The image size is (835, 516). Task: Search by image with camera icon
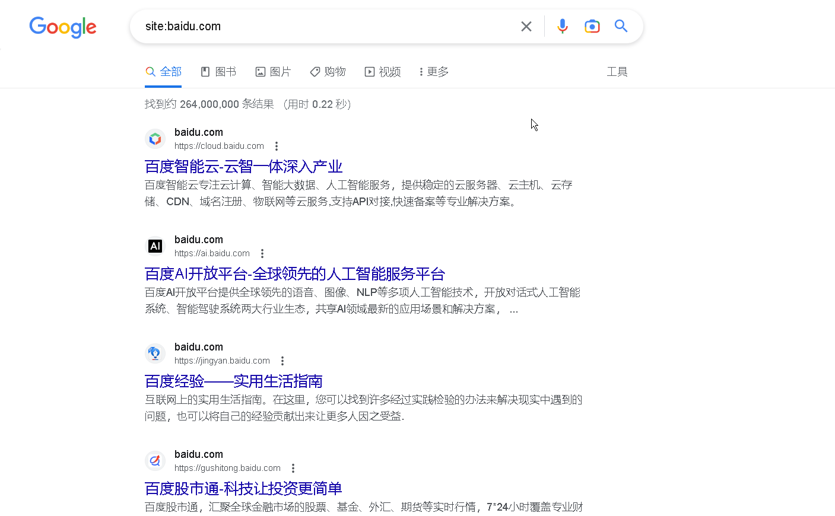(592, 26)
